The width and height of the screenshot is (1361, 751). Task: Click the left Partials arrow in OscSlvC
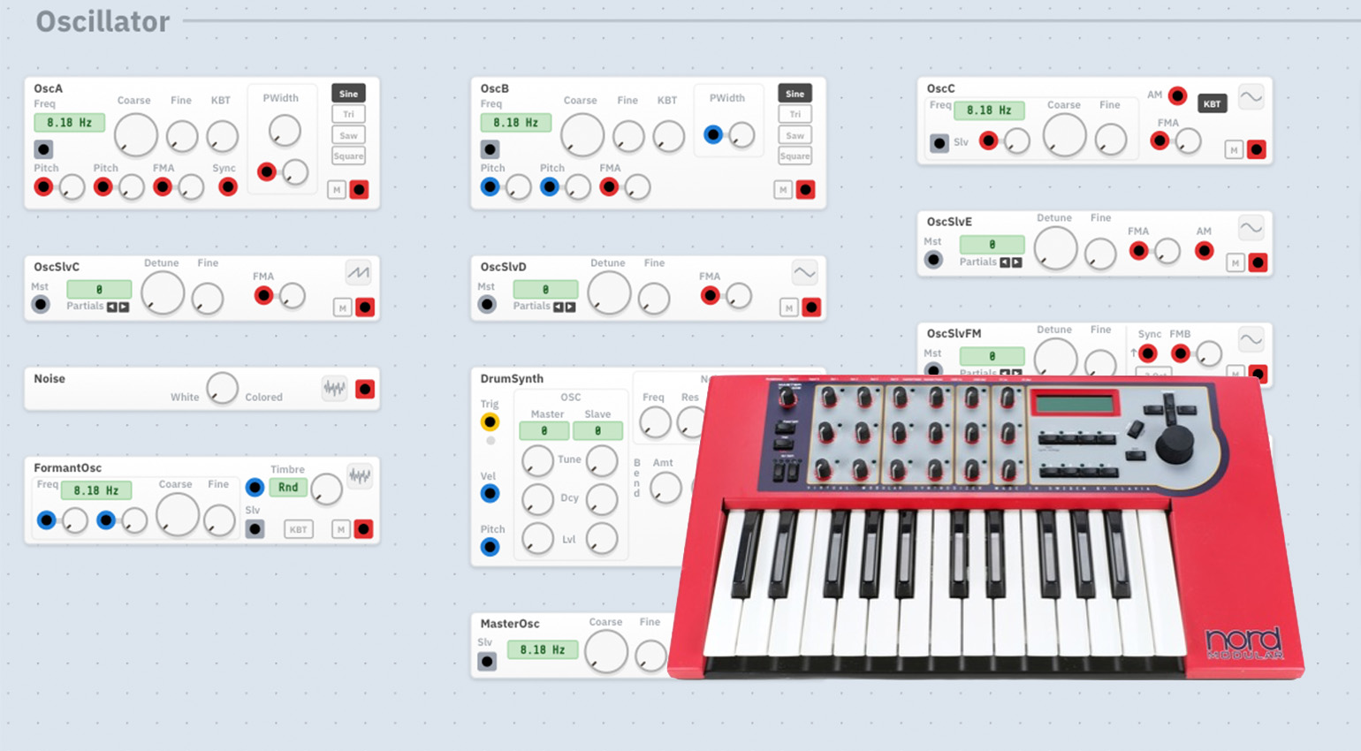(112, 307)
